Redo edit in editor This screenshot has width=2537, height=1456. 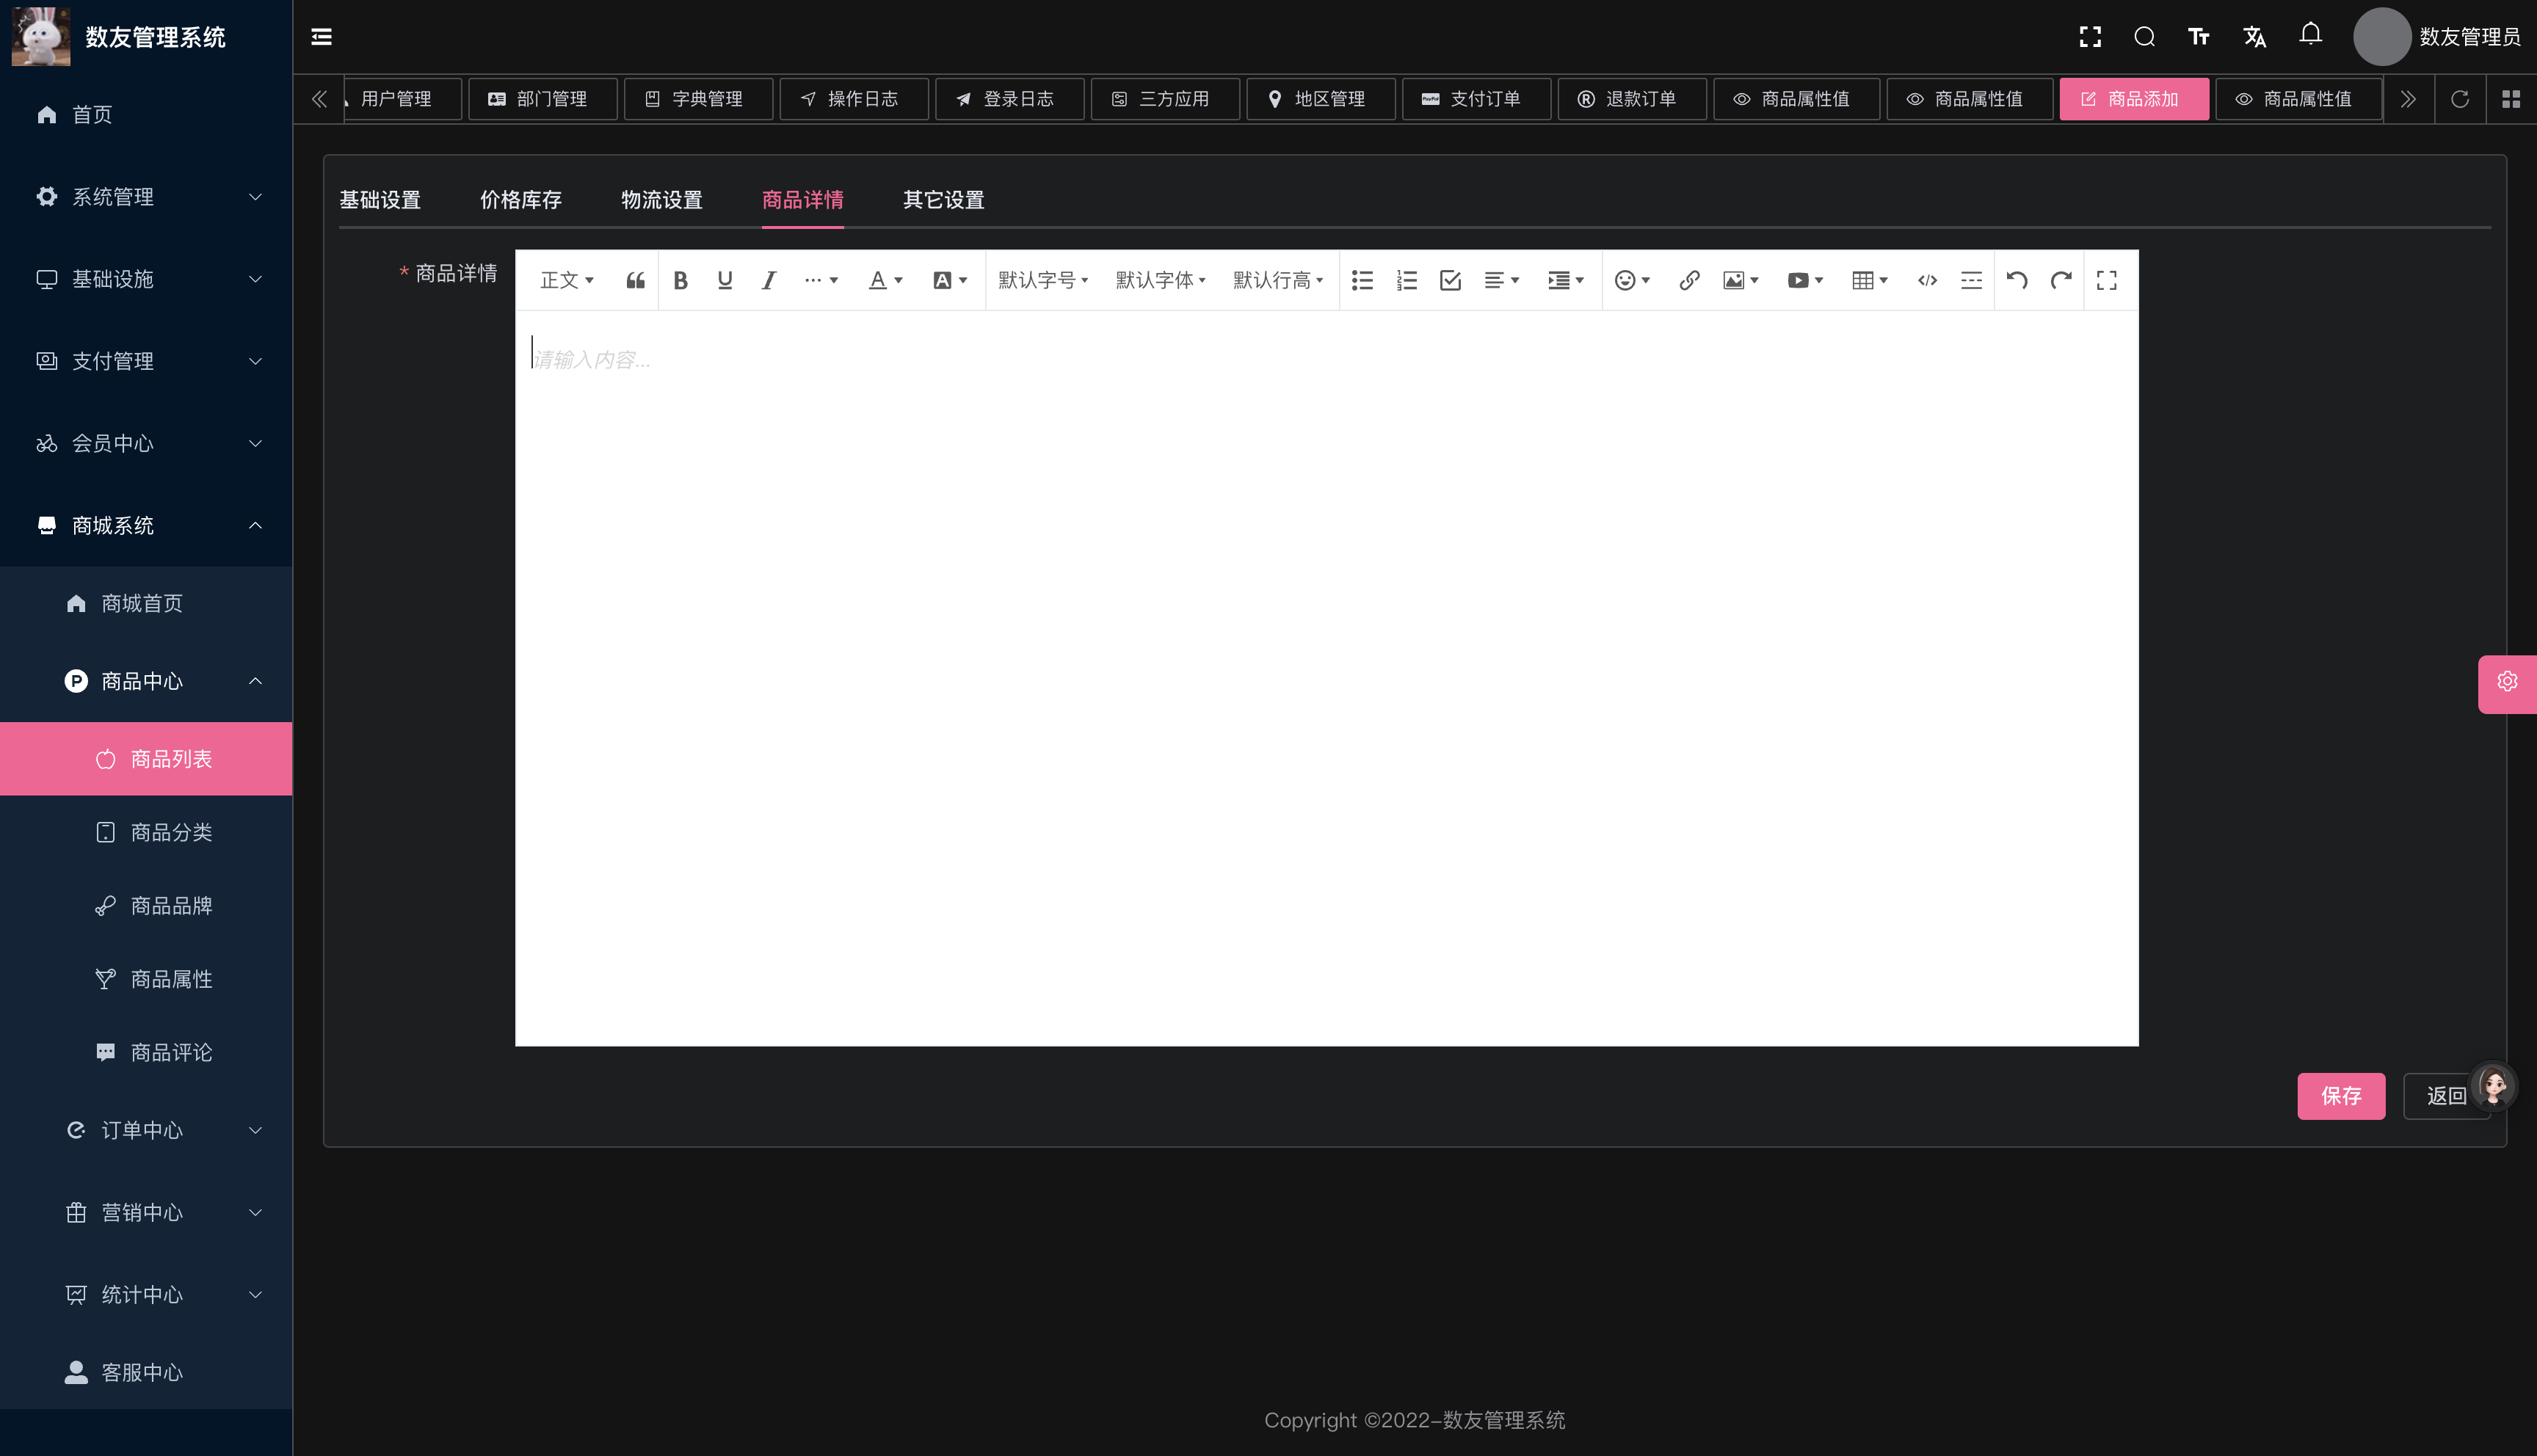pos(2061,281)
